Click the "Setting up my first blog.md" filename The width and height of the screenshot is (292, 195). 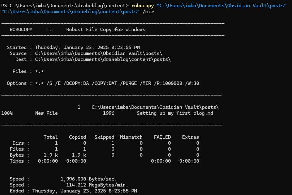175,113
